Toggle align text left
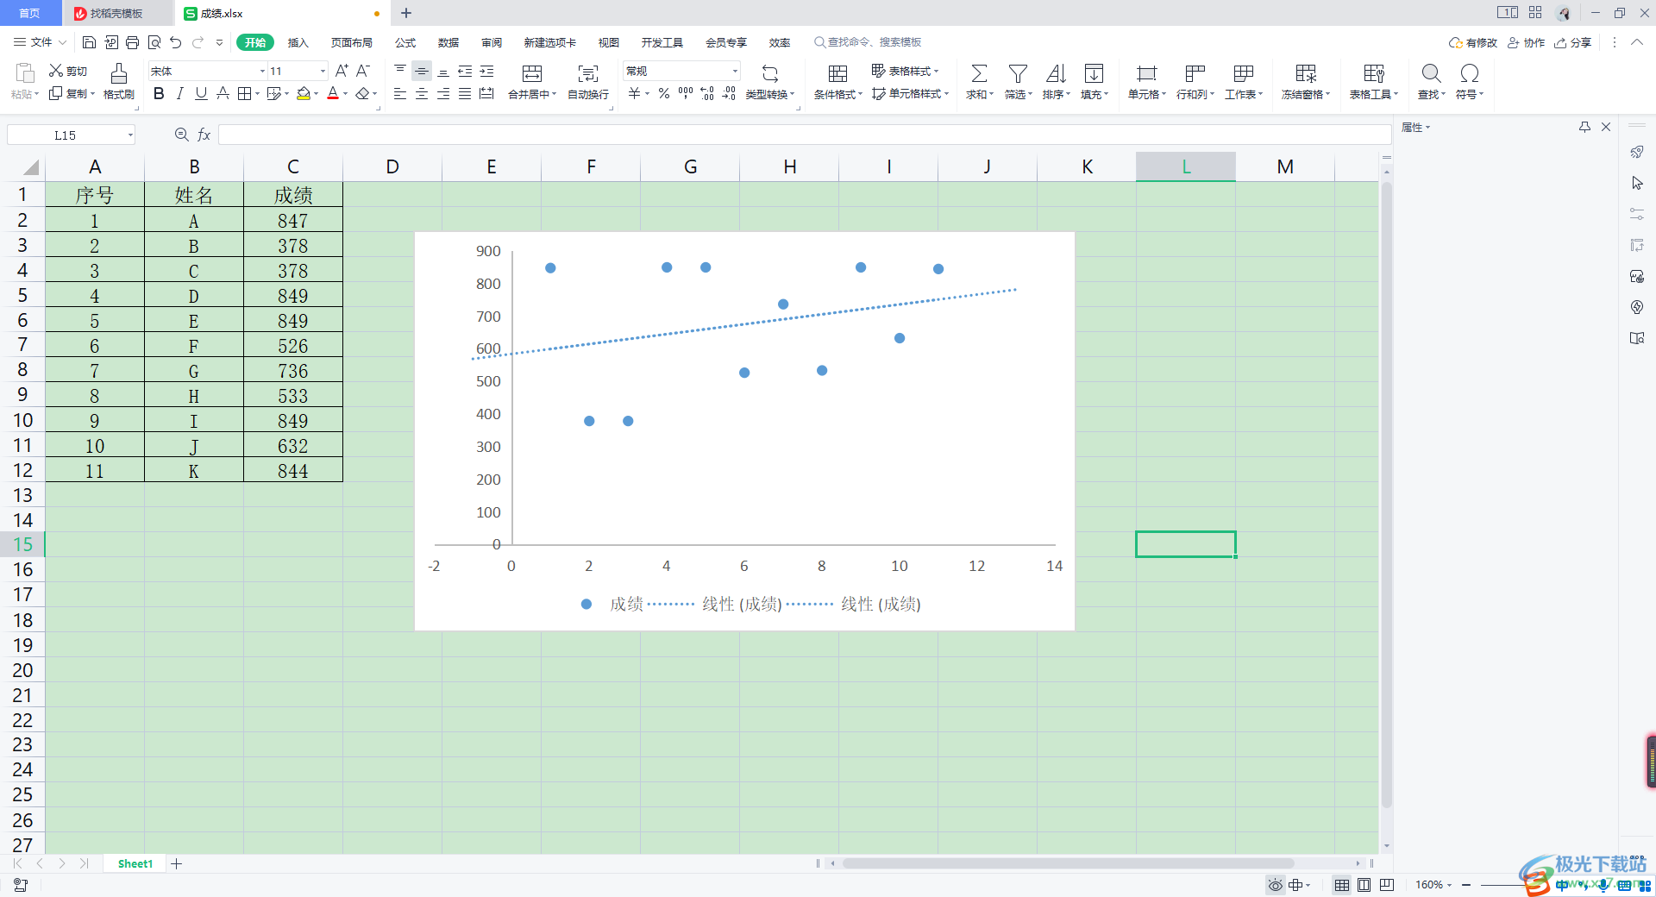 pos(400,93)
